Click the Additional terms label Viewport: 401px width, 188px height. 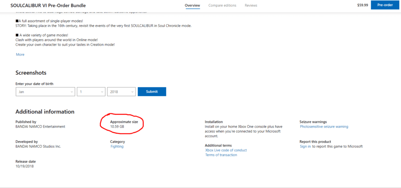[218, 146]
